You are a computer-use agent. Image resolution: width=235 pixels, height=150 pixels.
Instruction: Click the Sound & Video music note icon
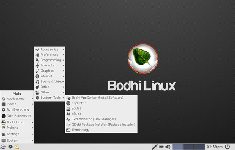click(37, 82)
